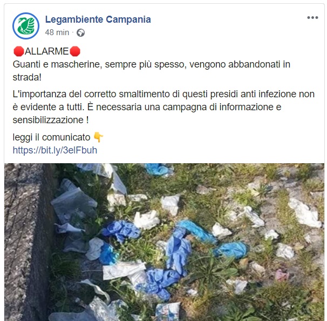Image resolution: width=327 pixels, height=321 pixels.
Task: Click the 48 min post timestamp
Action: click(57, 32)
